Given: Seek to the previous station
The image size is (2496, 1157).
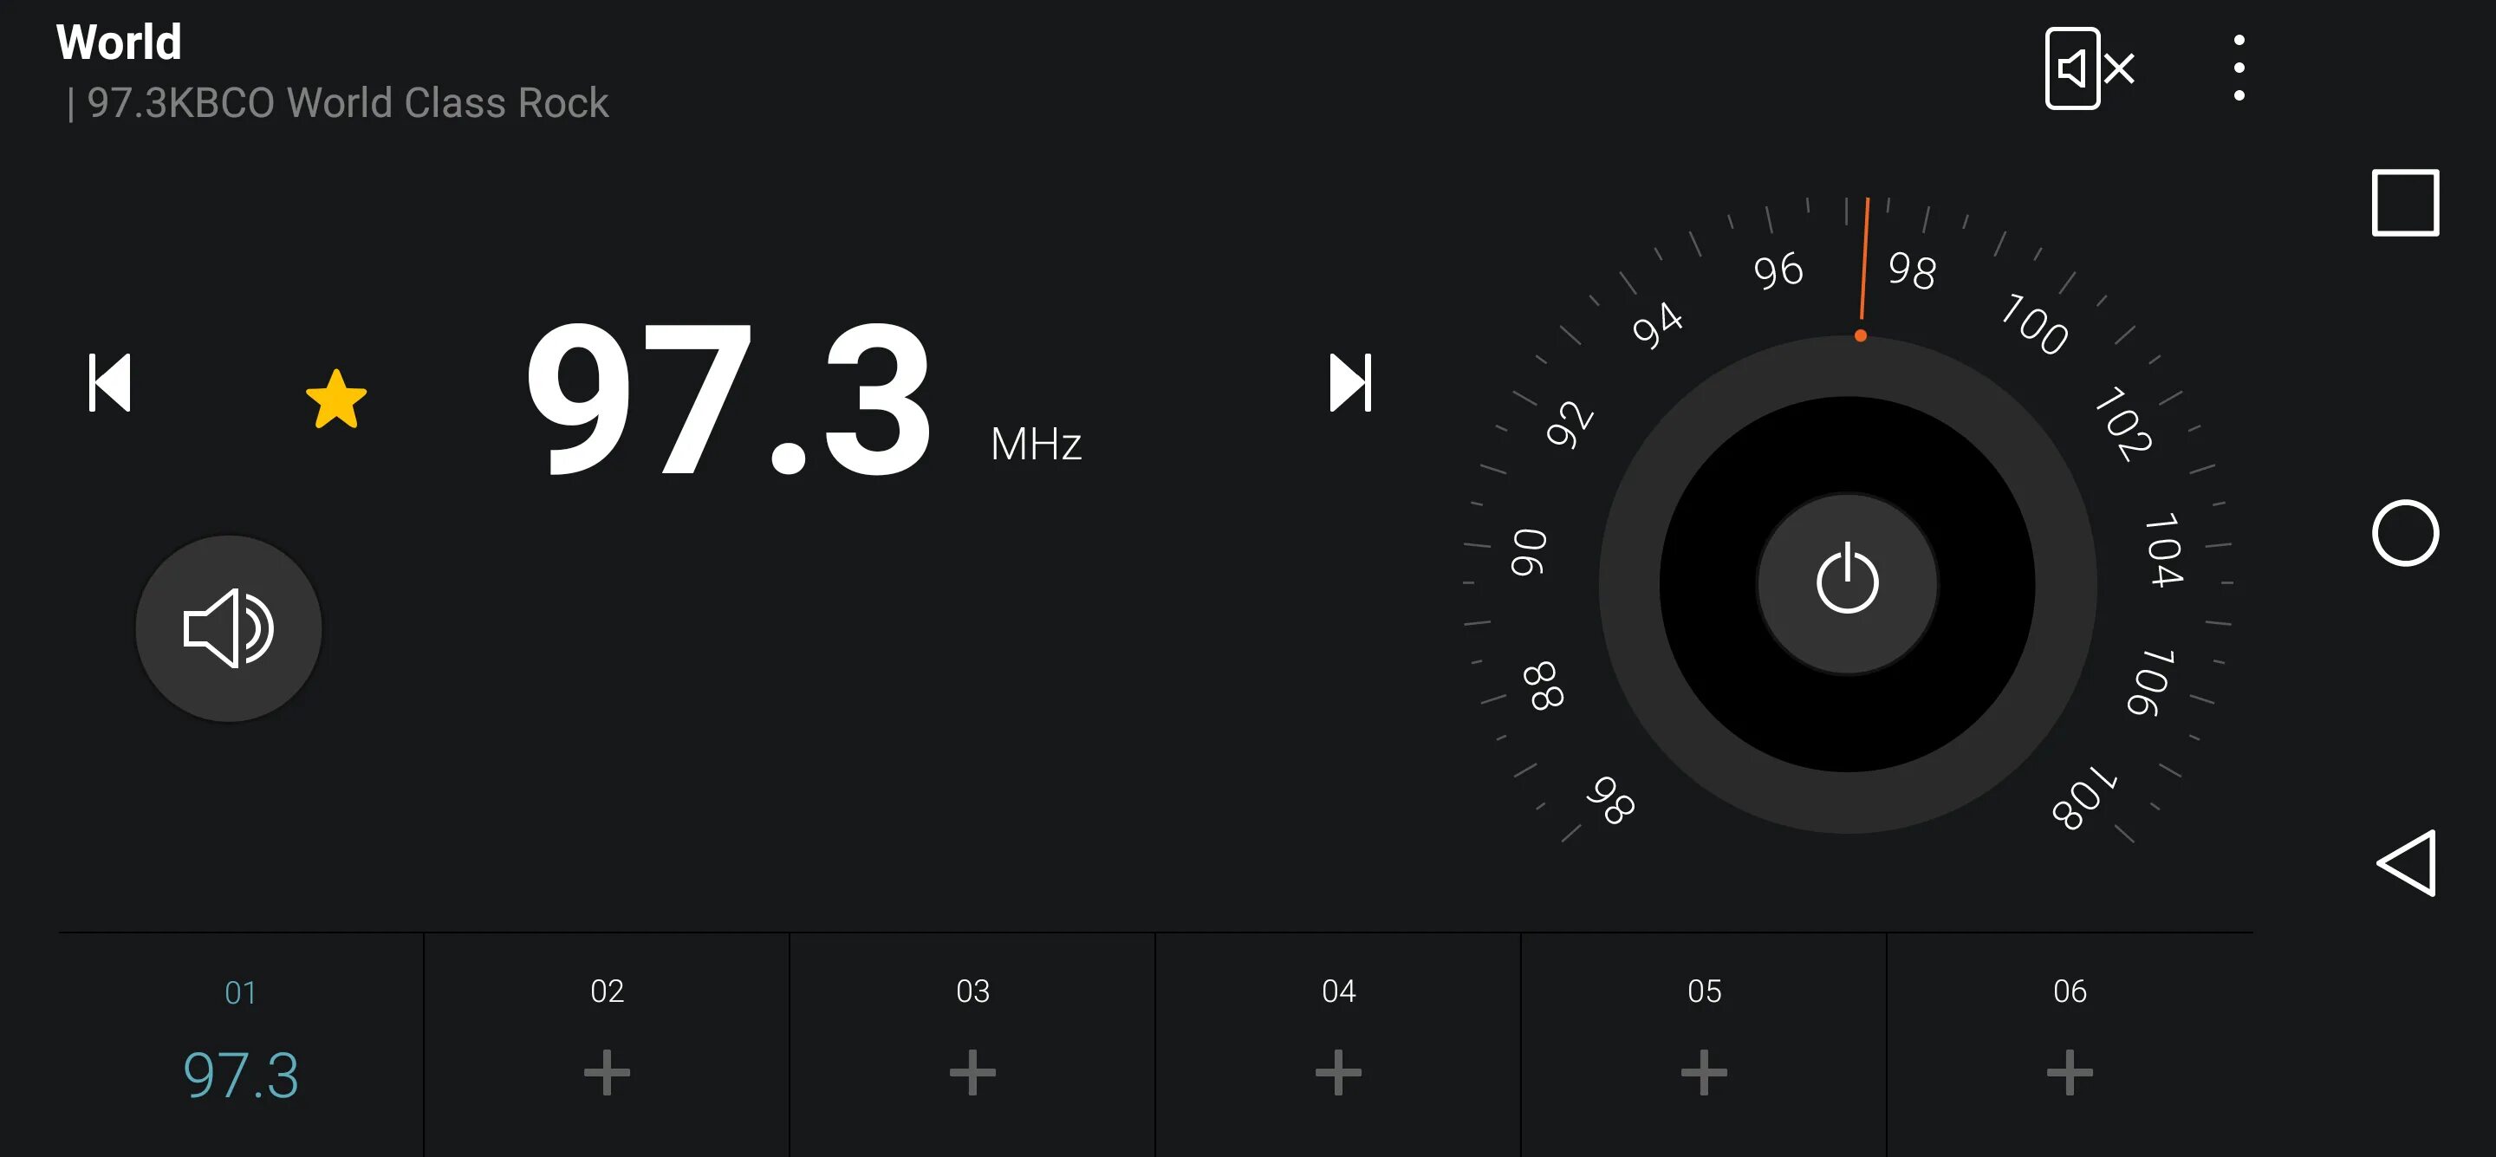Looking at the screenshot, I should coord(109,383).
